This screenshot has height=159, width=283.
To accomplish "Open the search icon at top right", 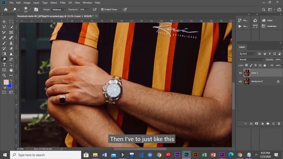I will click(264, 10).
